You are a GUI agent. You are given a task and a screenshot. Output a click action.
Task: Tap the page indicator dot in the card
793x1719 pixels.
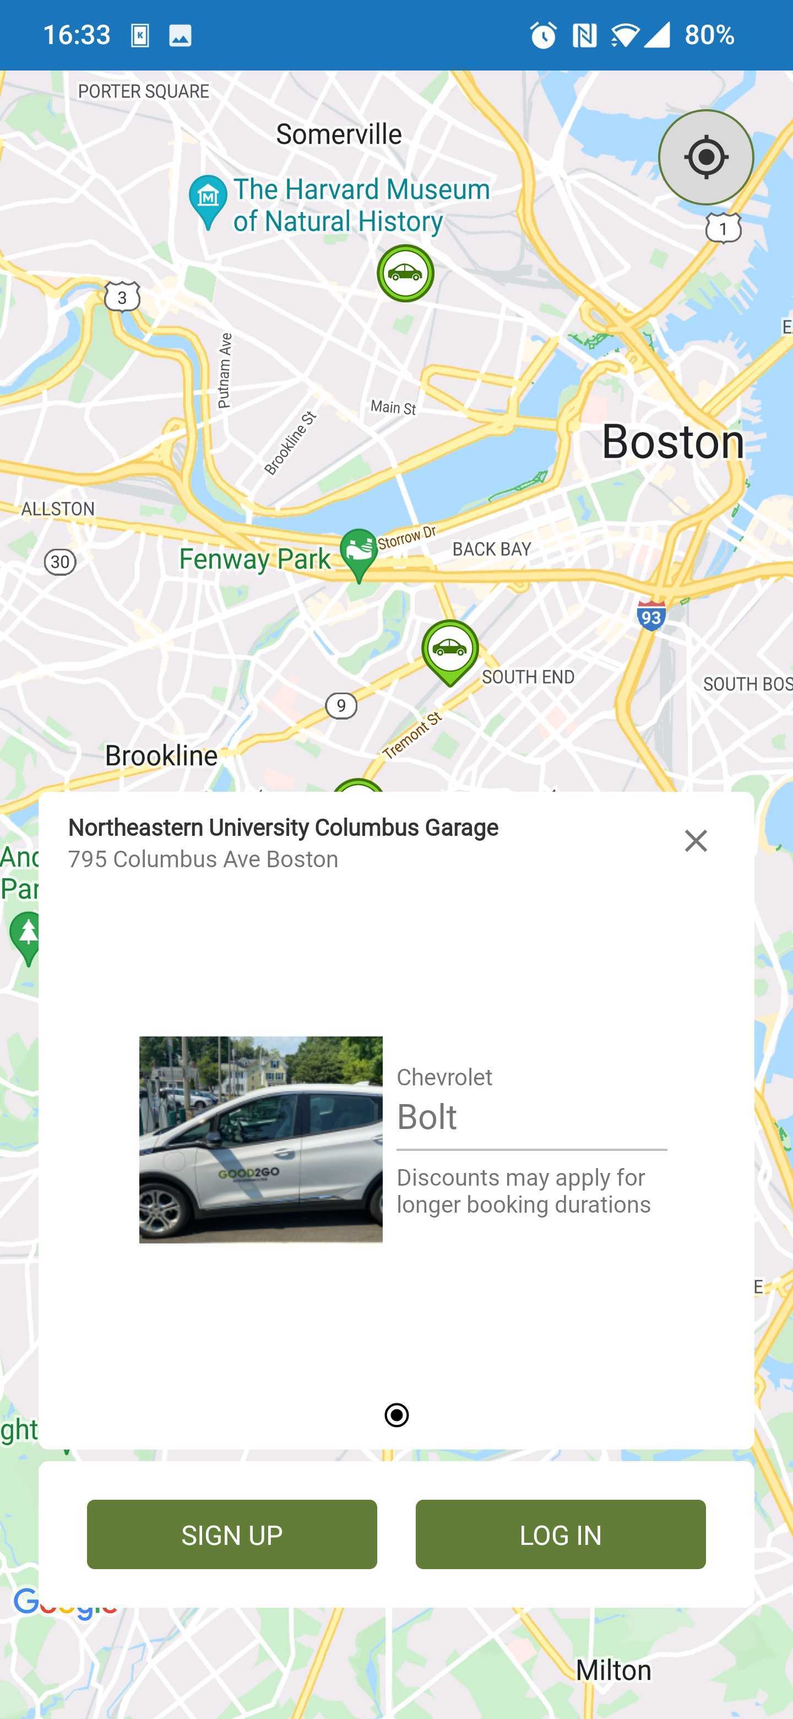397,1415
